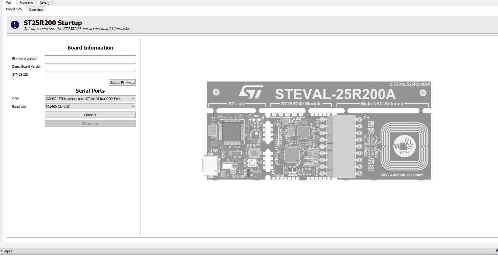498x280 pixels.
Task: Click the Serial Ports heading
Action: 90,91
